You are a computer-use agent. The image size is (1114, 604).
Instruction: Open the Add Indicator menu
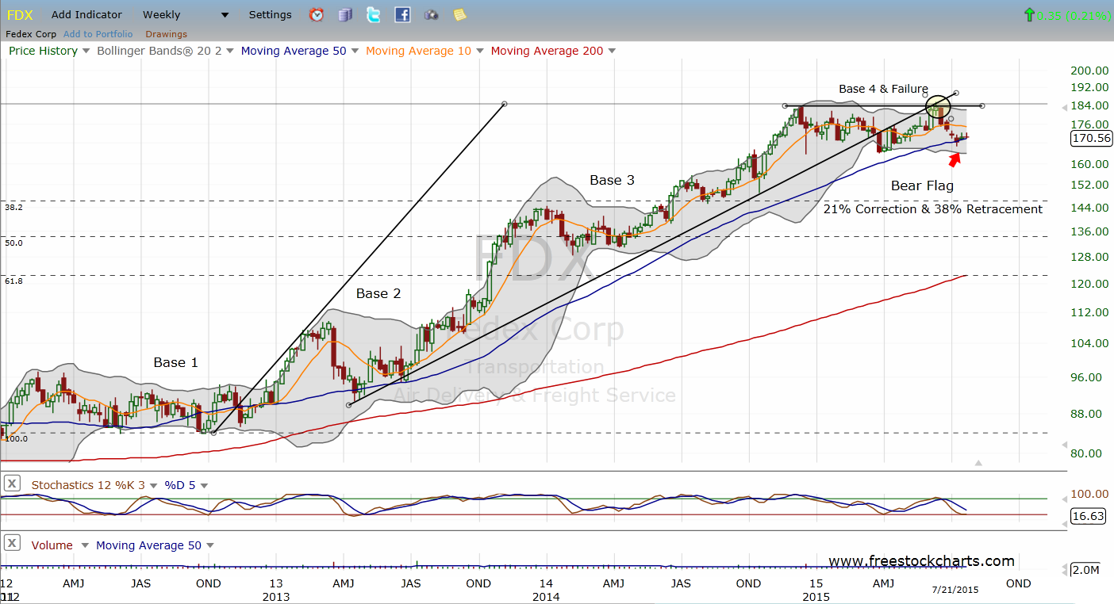coord(86,14)
